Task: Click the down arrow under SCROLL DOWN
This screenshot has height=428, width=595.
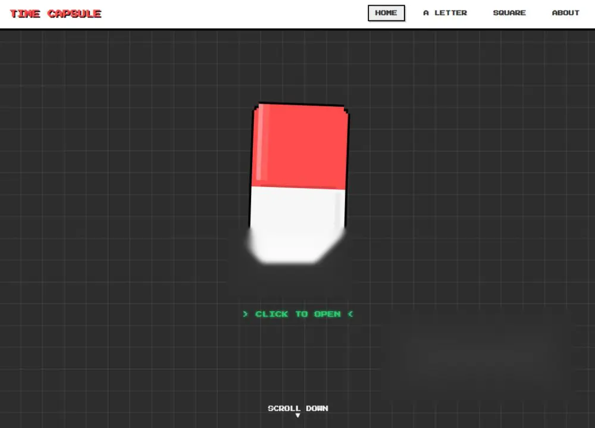Action: (298, 415)
